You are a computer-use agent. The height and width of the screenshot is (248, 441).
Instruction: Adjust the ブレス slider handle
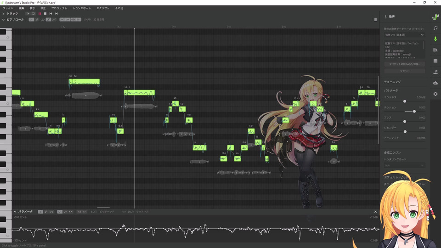[x=404, y=121]
